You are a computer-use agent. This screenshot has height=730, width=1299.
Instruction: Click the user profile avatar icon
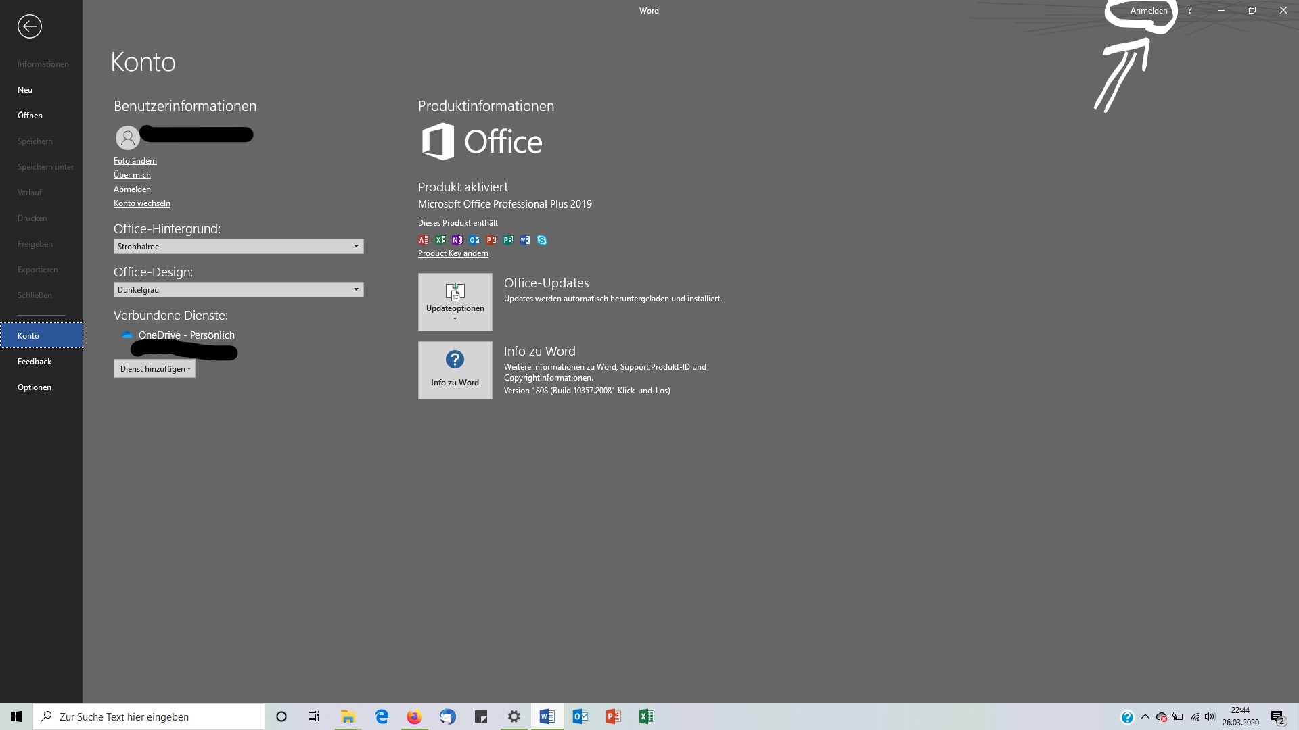click(127, 137)
